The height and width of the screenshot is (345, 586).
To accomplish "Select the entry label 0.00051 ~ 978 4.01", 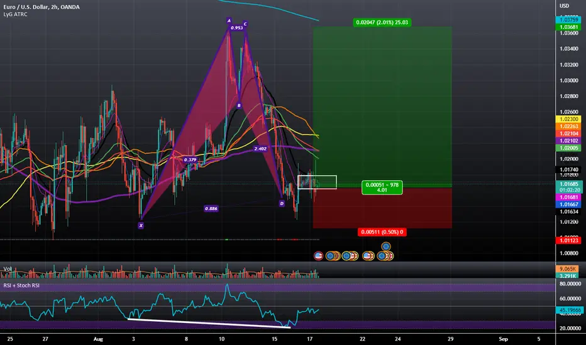I will (x=382, y=188).
